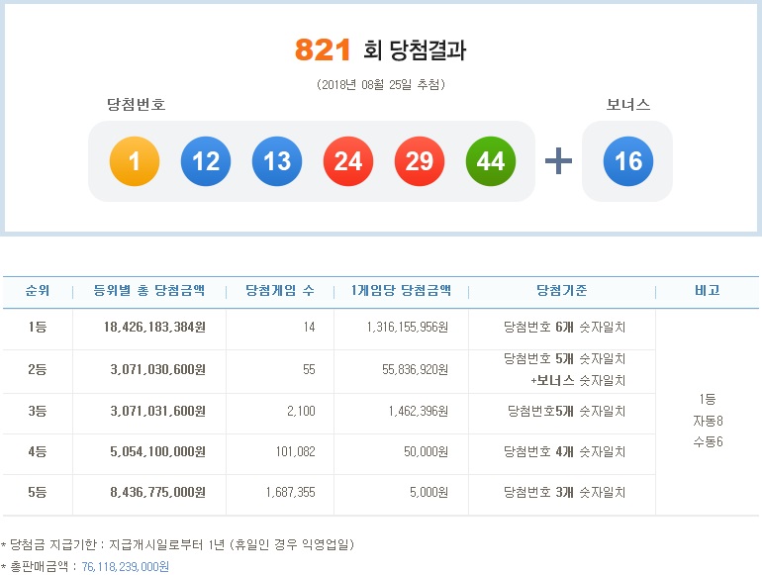Click the bonus number 16 ball
762x575 pixels.
click(x=628, y=161)
